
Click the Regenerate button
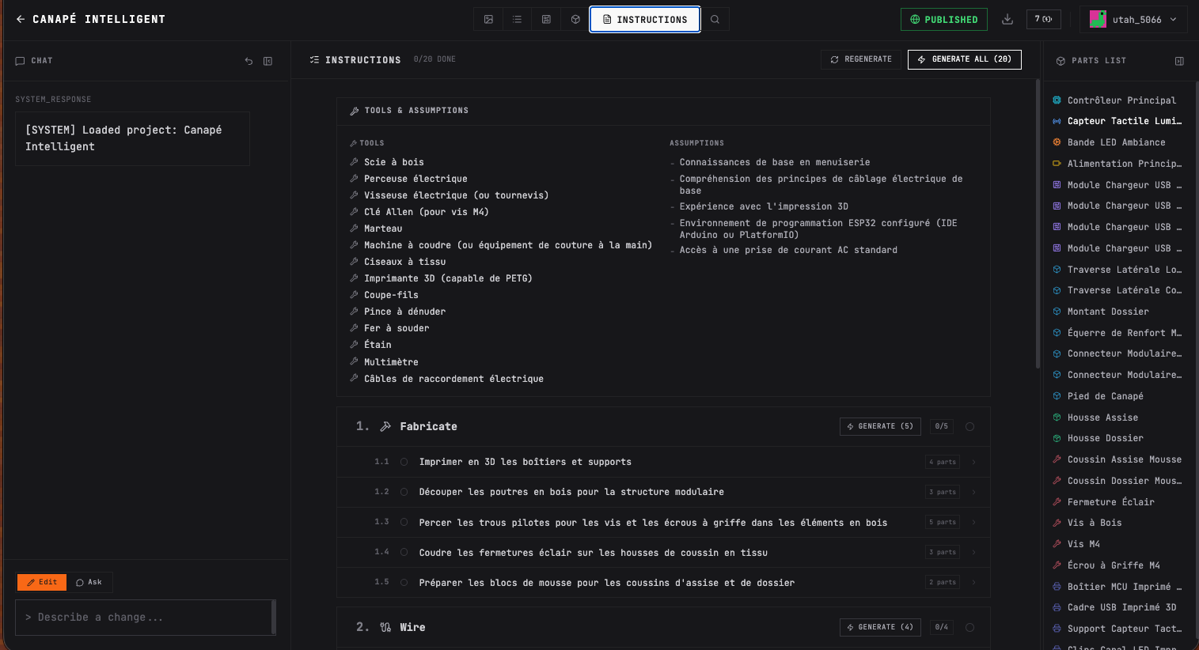[860, 59]
